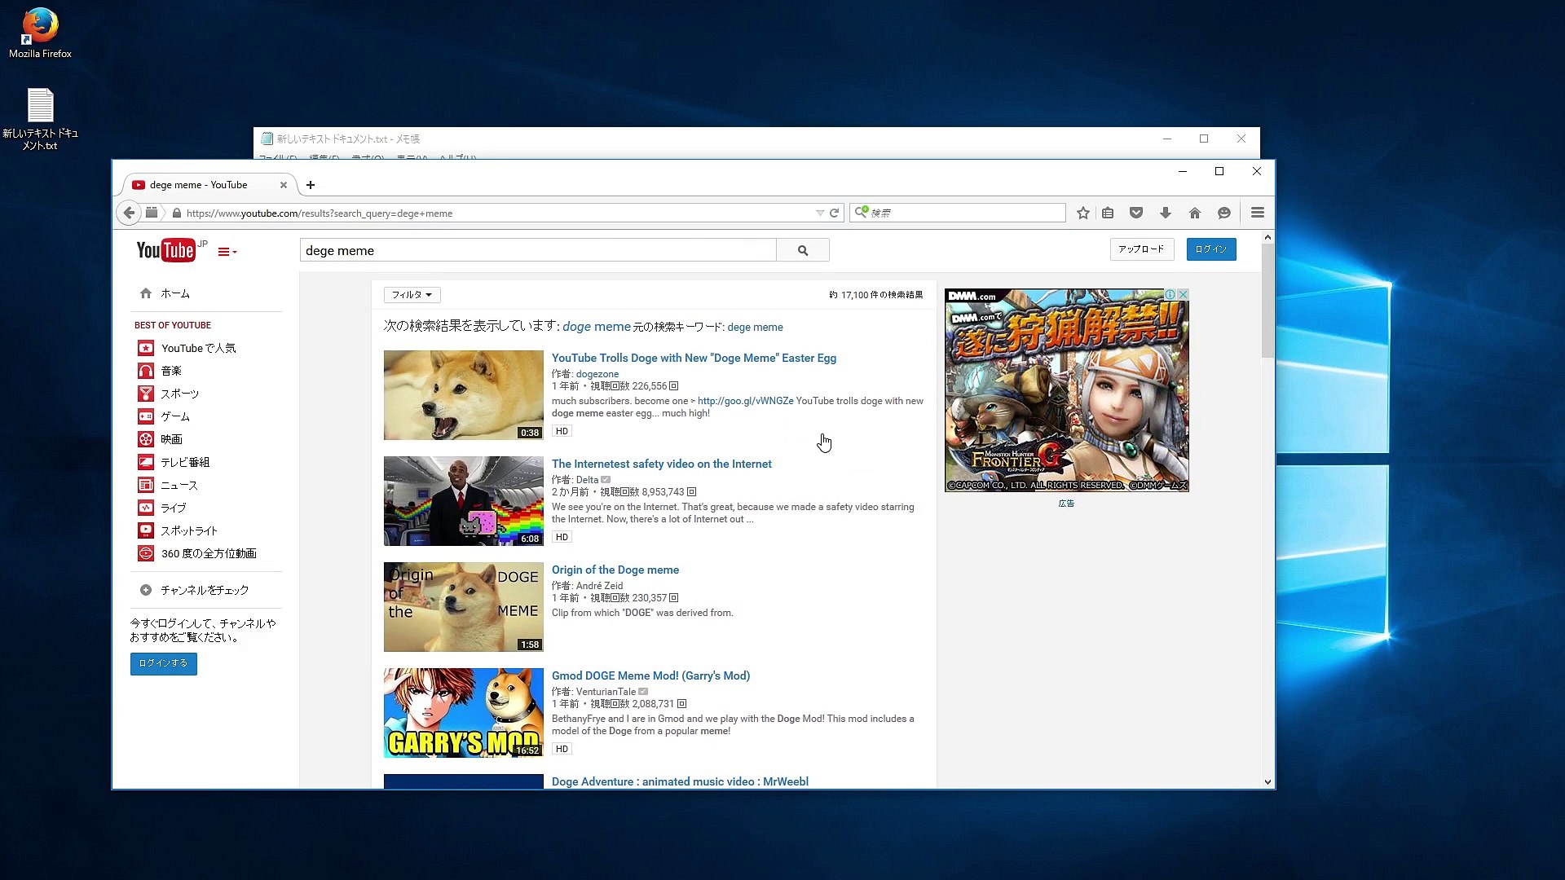Select the dege meme - YouTube tab

click(x=198, y=185)
